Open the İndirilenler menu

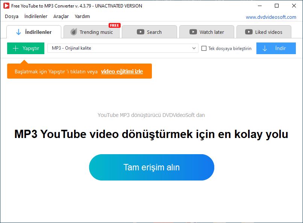pyautogui.click(x=36, y=17)
